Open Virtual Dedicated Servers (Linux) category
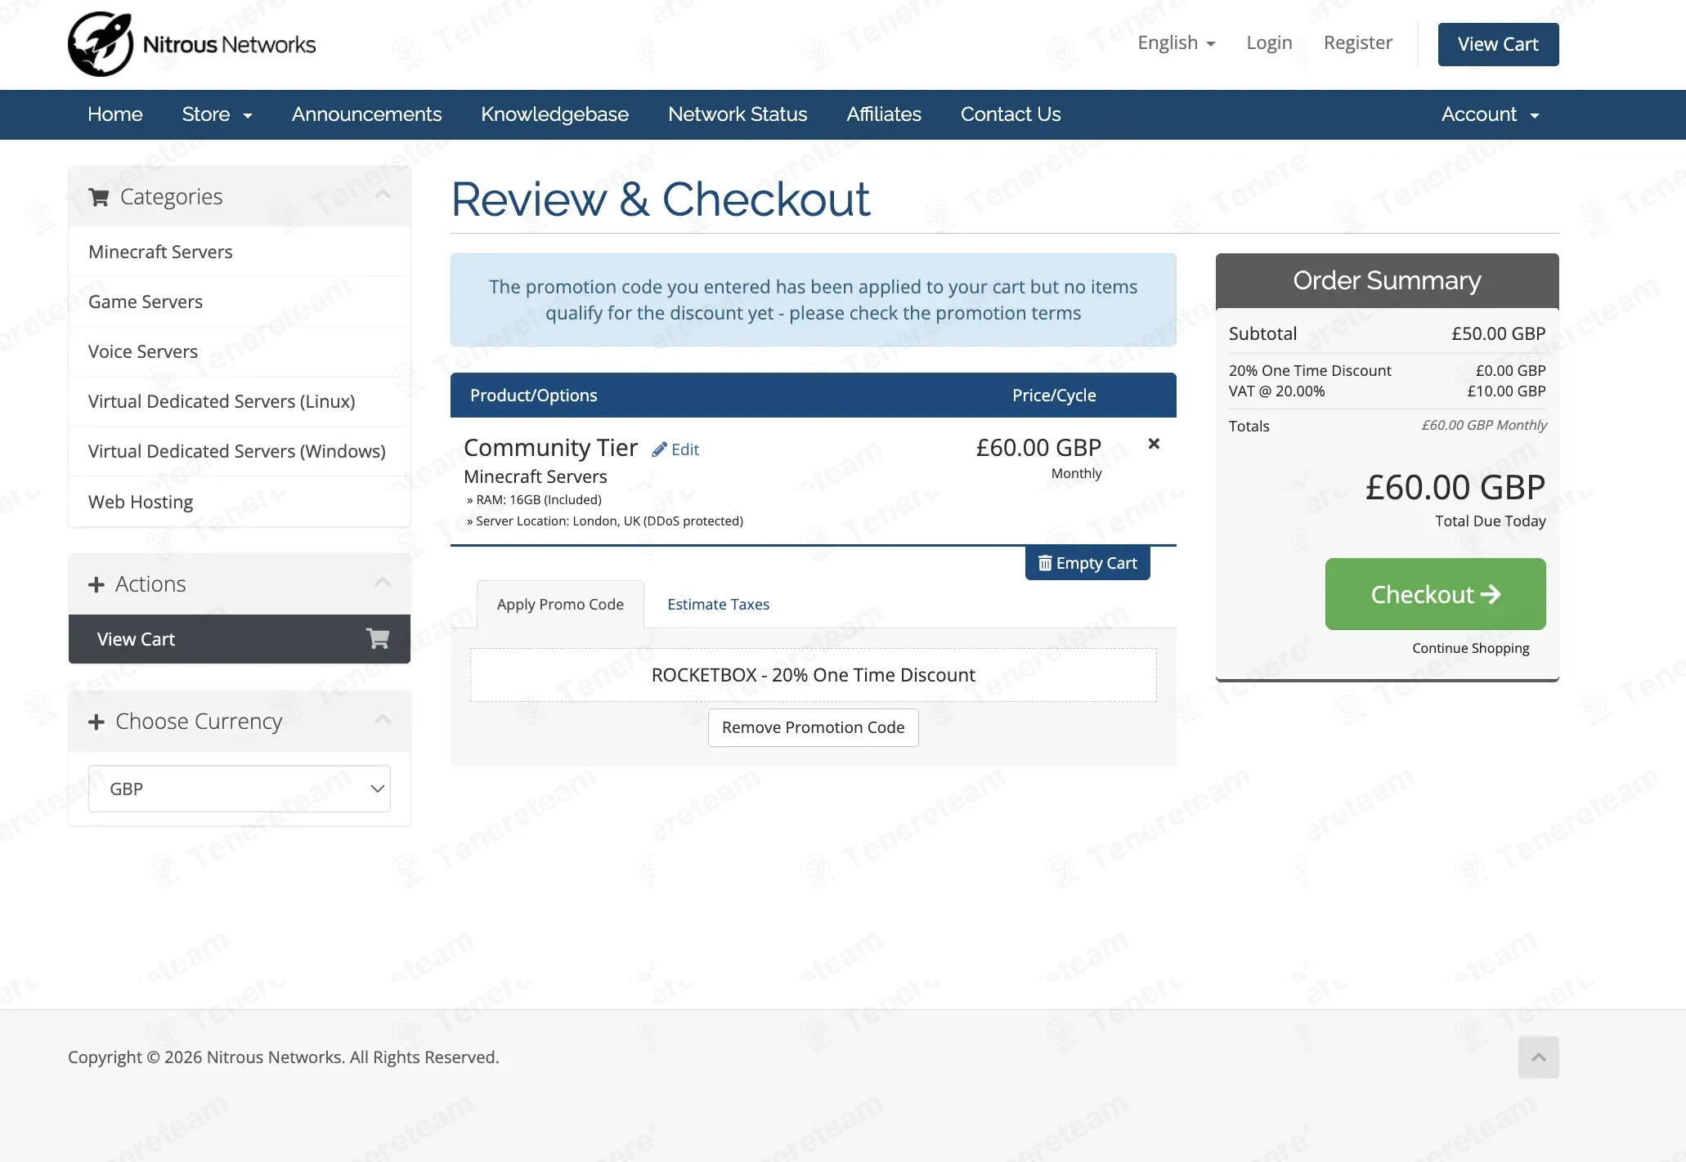 click(x=240, y=401)
